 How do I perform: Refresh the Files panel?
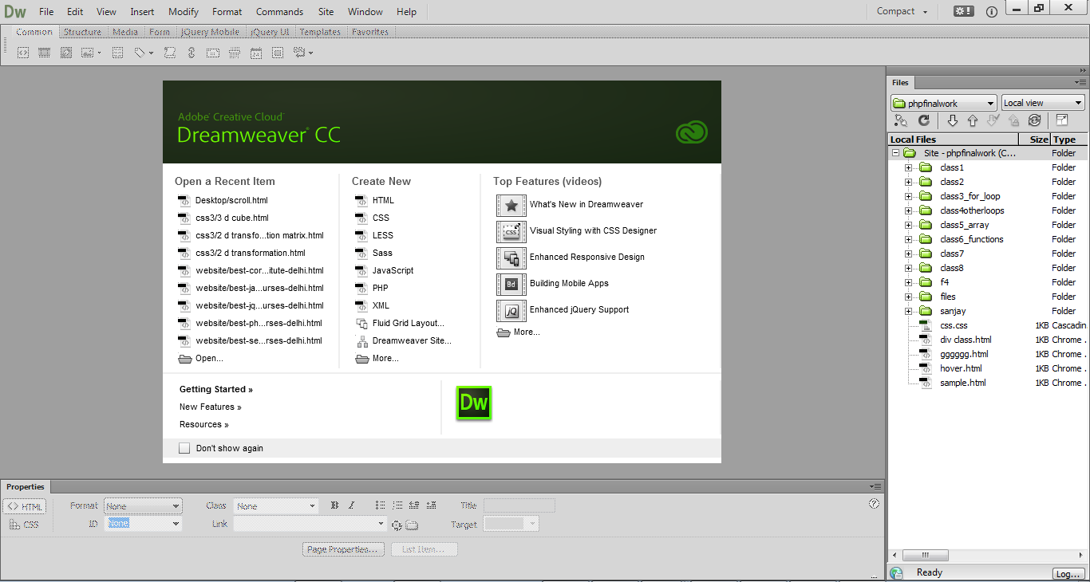pos(924,120)
